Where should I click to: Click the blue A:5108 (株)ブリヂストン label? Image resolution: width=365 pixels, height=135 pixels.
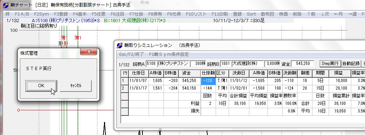click(x=66, y=21)
